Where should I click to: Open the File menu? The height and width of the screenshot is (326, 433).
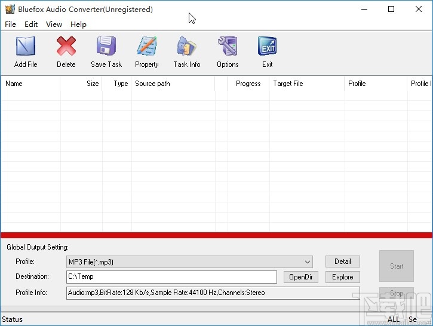[x=11, y=24]
